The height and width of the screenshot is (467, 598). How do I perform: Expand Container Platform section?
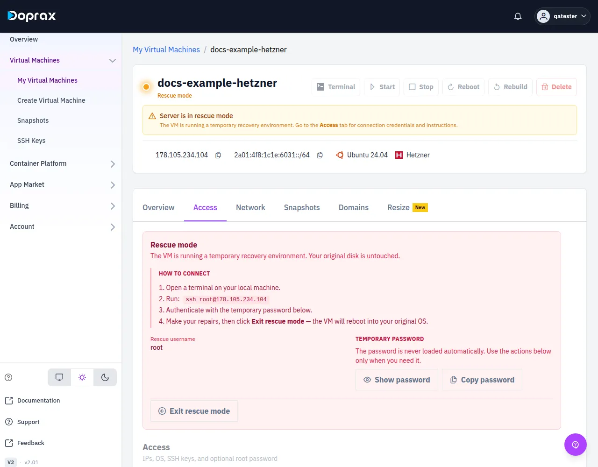tap(61, 163)
